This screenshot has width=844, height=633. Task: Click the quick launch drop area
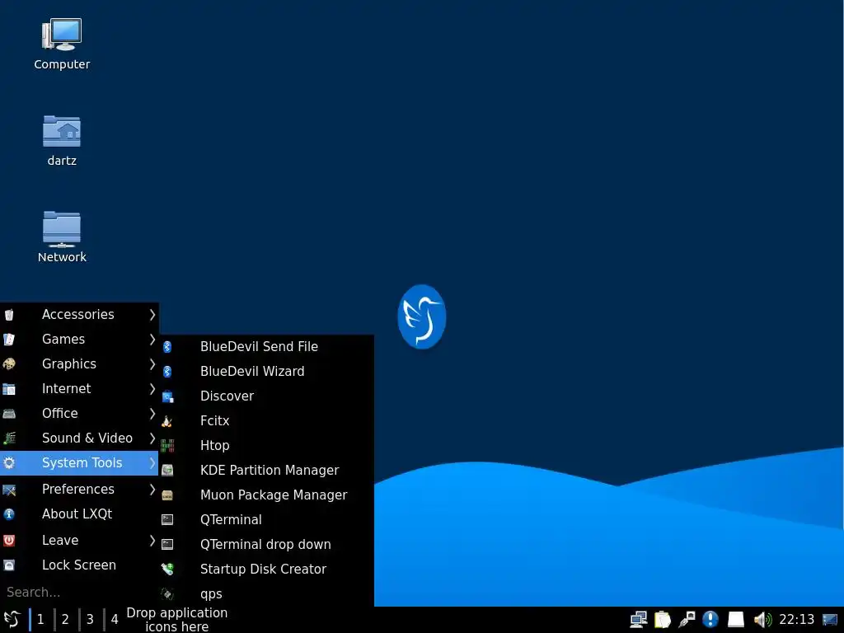pos(177,620)
